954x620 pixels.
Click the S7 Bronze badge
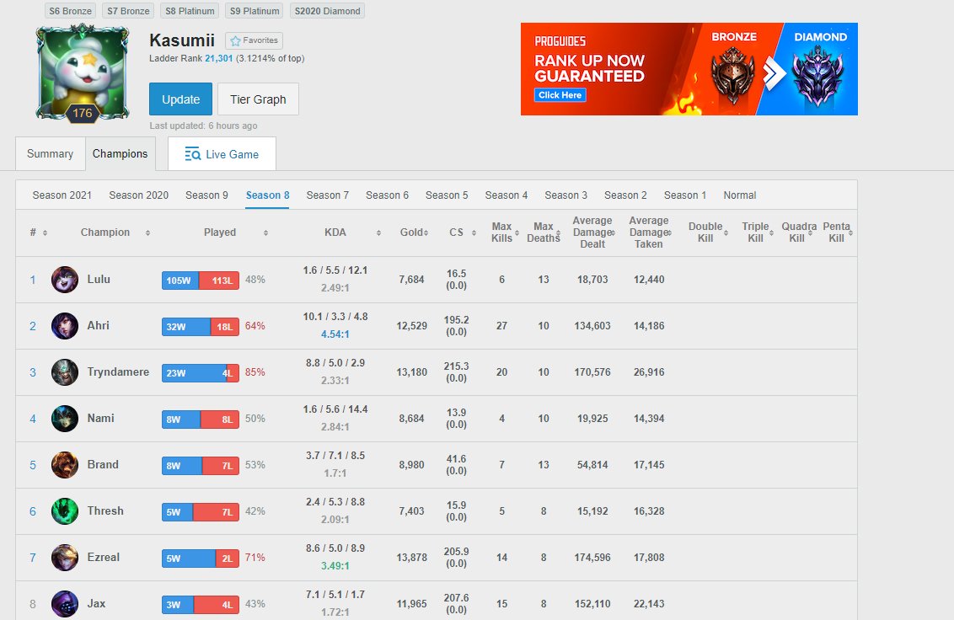tap(128, 11)
